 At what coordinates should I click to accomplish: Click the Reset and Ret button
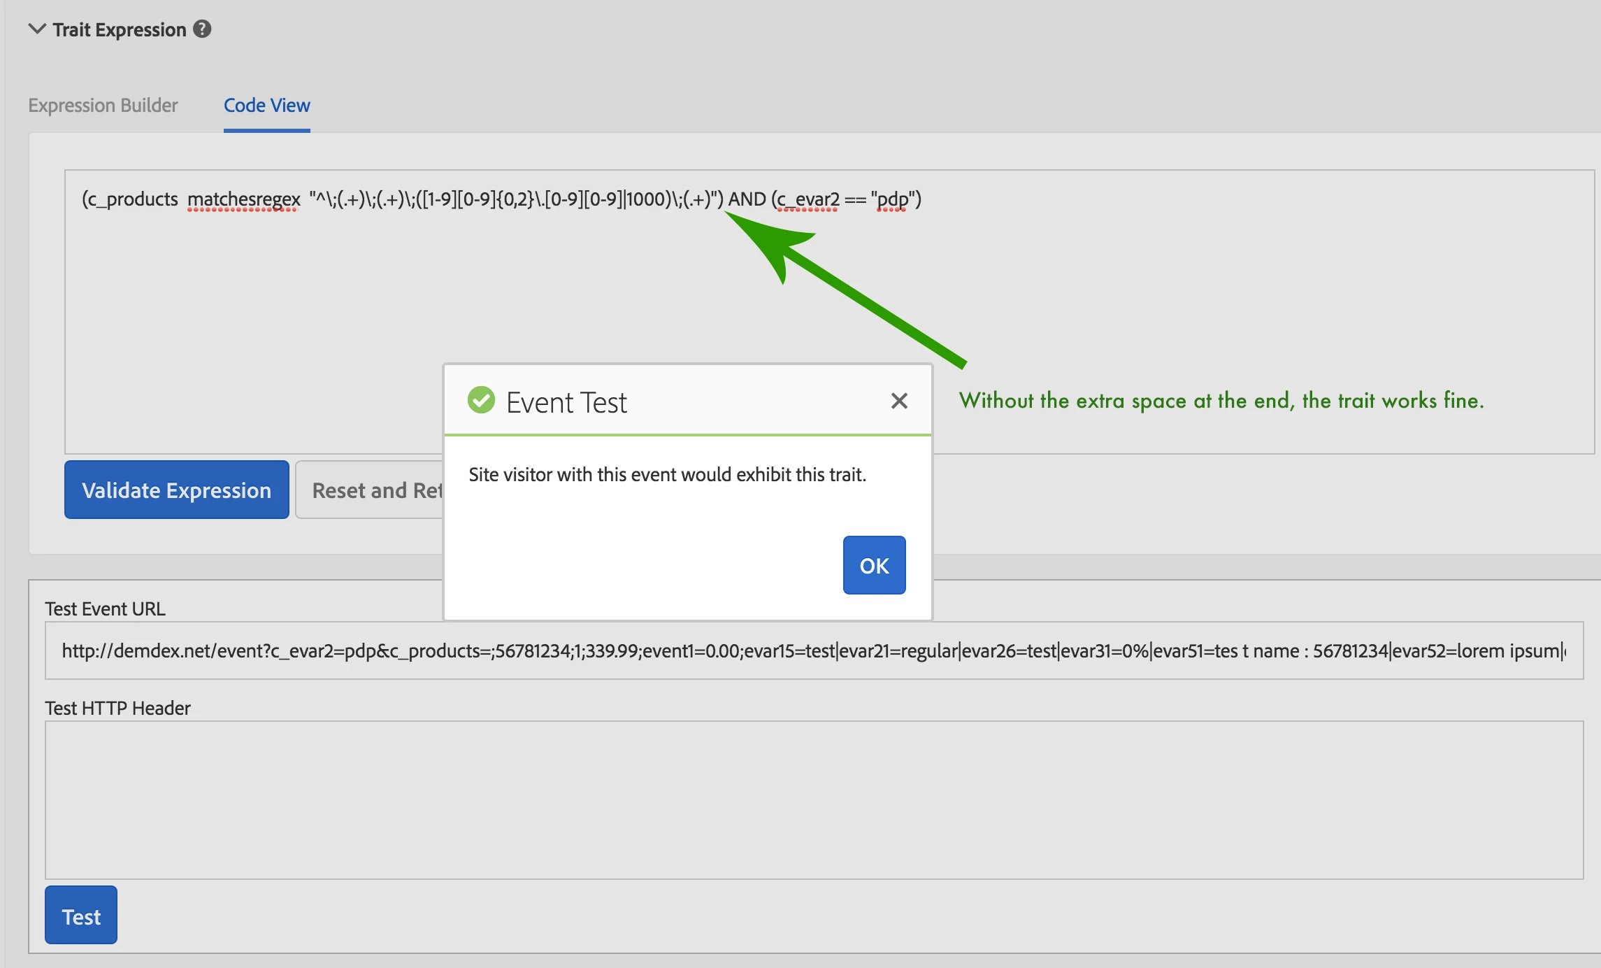click(x=371, y=490)
